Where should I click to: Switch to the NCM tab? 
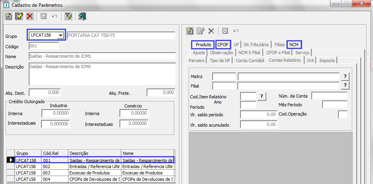294,45
